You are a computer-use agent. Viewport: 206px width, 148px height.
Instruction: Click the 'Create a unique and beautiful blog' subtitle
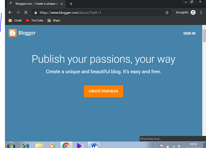[103, 71]
